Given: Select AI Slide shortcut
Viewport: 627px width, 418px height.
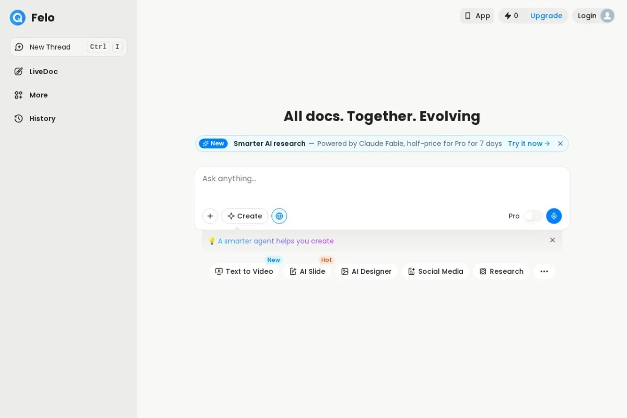Looking at the screenshot, I should click(307, 272).
